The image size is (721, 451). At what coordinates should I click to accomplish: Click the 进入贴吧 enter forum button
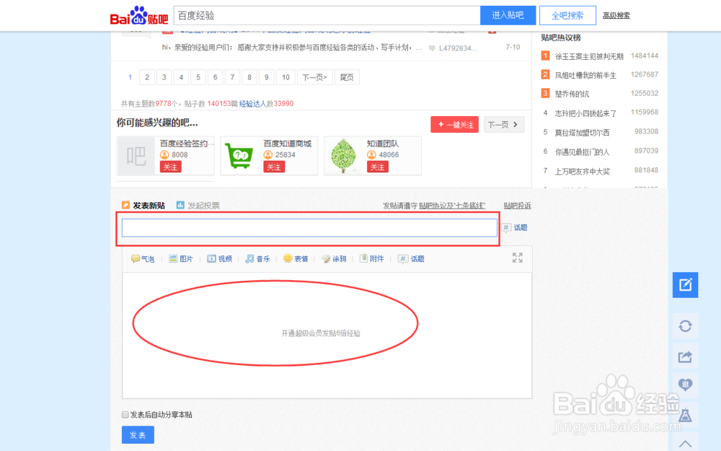508,15
